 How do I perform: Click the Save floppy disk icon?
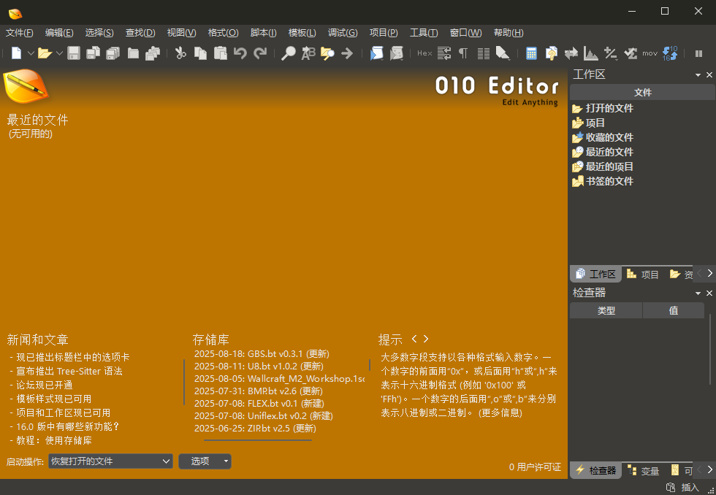[x=74, y=53]
